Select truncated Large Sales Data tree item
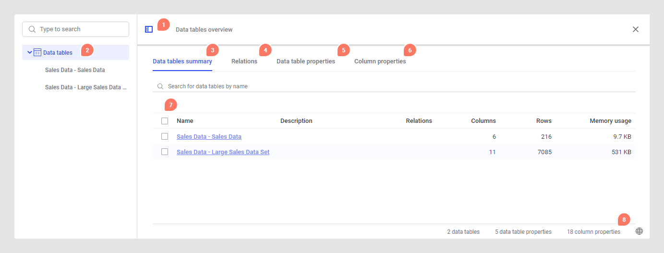 pyautogui.click(x=85, y=87)
